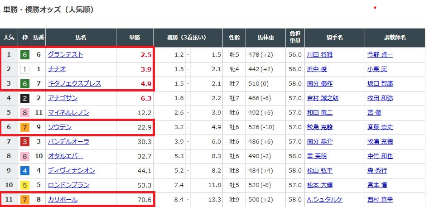
Task: View horse カリボール profile
Action: (x=63, y=200)
